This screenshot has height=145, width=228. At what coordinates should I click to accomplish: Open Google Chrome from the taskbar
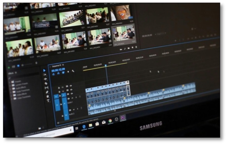coord(110,121)
